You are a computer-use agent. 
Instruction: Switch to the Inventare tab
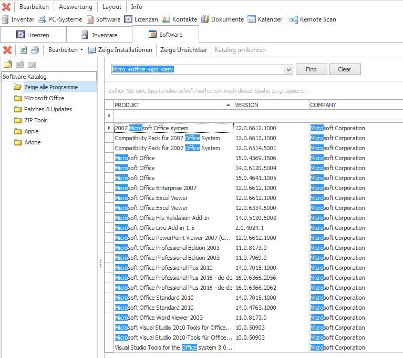pos(99,35)
